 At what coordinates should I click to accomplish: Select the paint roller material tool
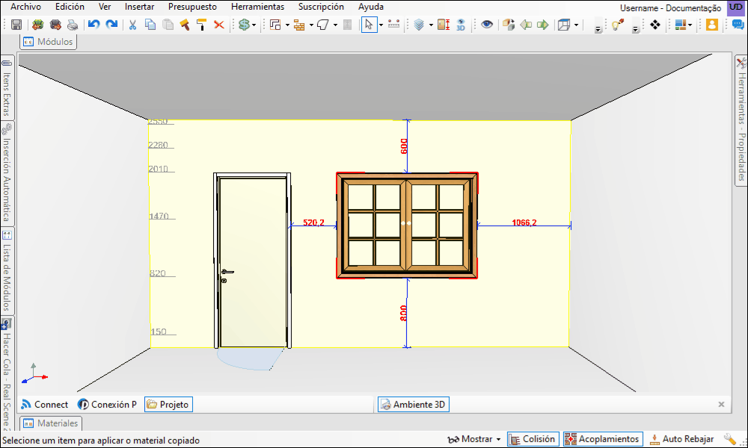pyautogui.click(x=202, y=25)
